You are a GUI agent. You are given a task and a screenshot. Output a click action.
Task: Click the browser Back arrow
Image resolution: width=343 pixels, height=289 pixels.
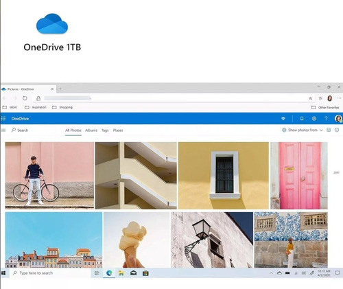pos(5,98)
